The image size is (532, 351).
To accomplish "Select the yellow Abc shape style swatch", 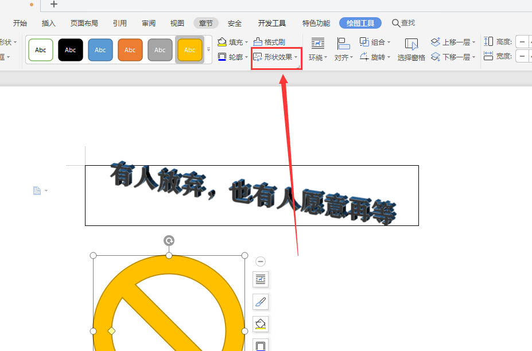I will (189, 50).
